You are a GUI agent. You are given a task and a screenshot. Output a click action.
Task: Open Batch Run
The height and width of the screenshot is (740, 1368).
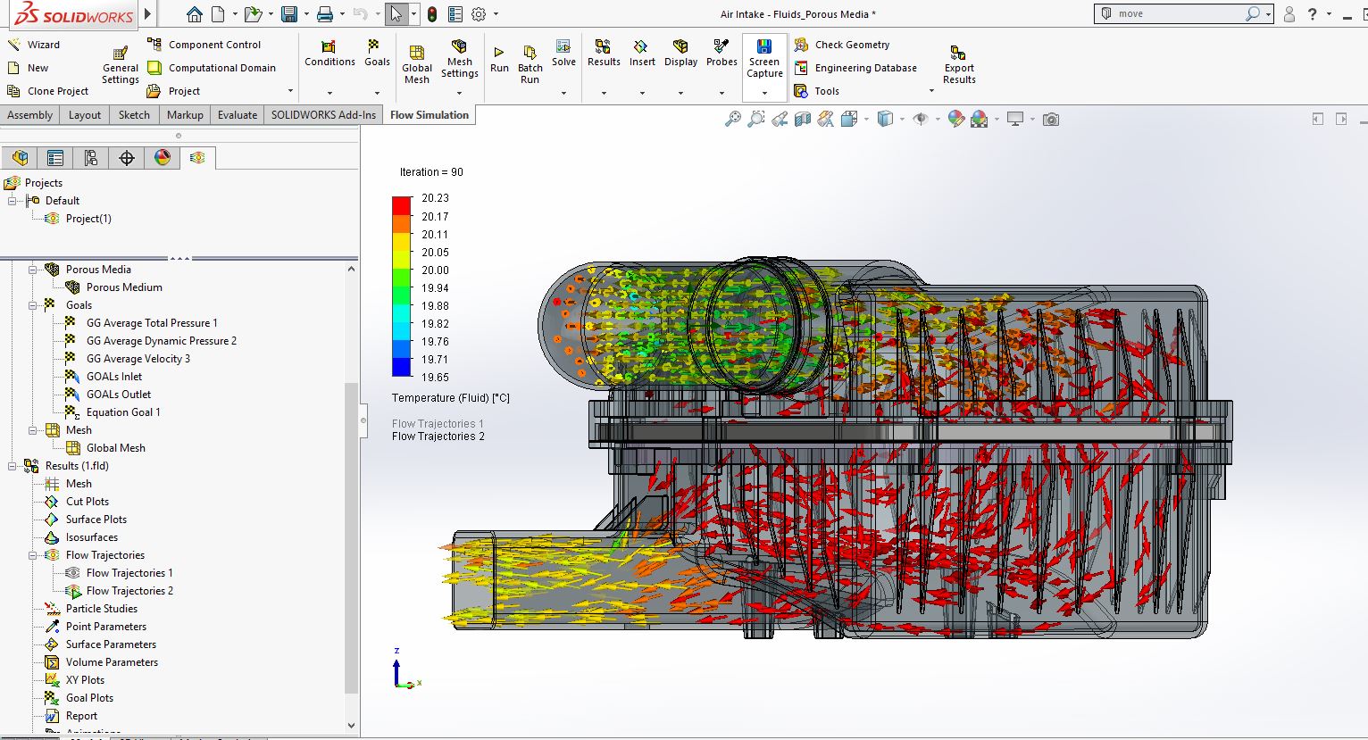coord(530,65)
